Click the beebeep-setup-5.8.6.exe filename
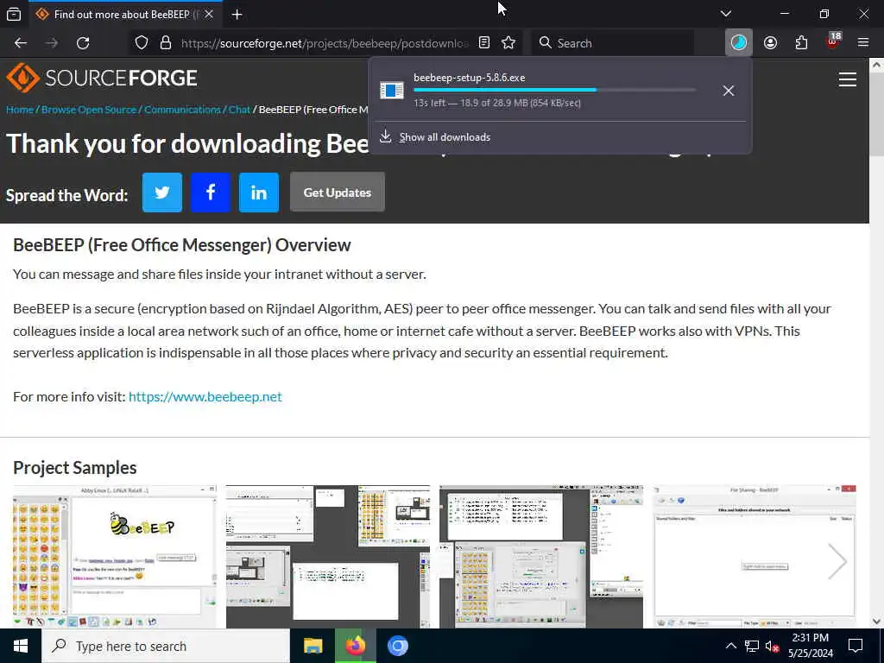 pos(469,78)
